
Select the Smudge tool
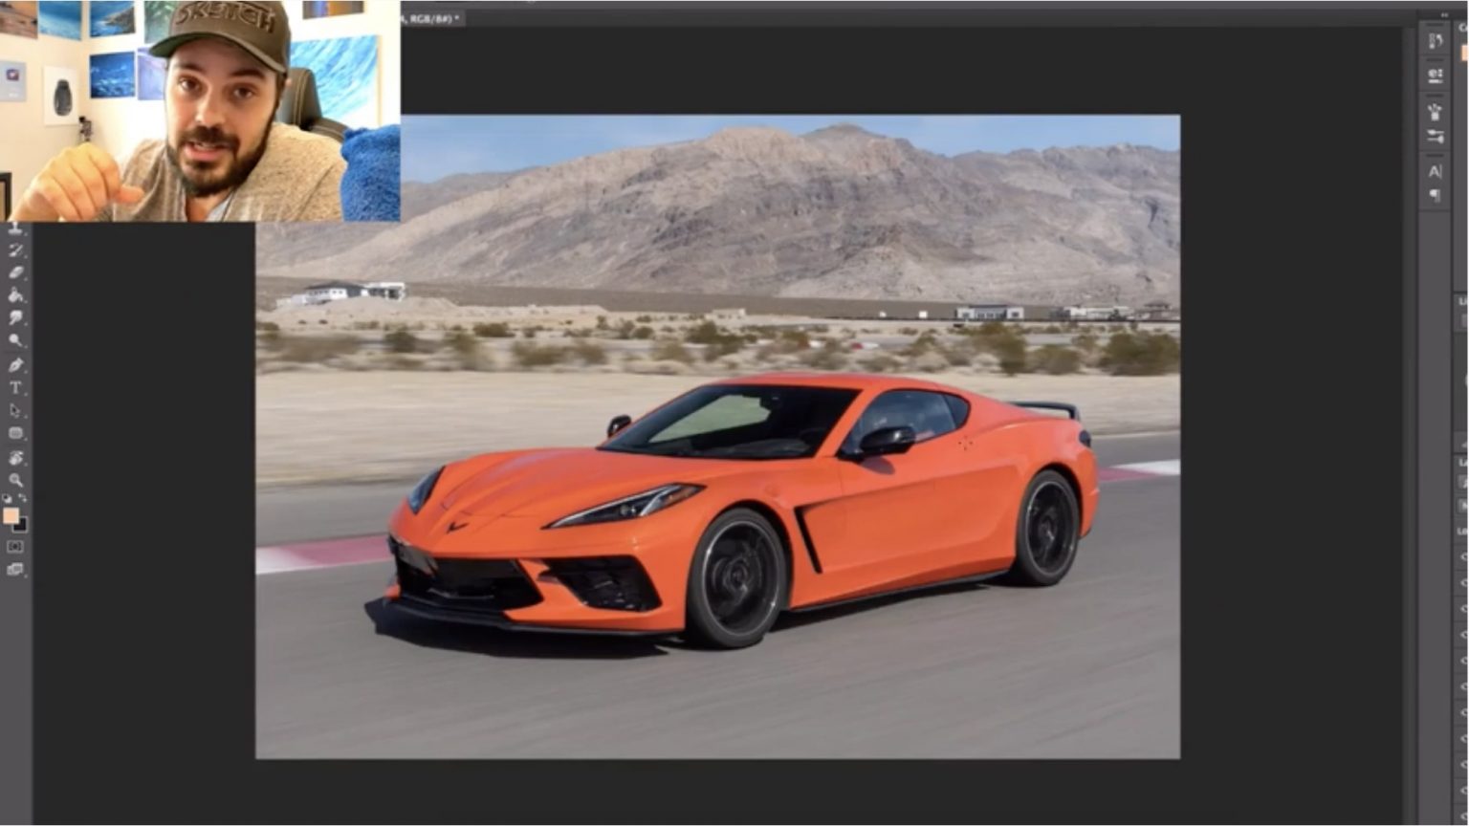(15, 317)
